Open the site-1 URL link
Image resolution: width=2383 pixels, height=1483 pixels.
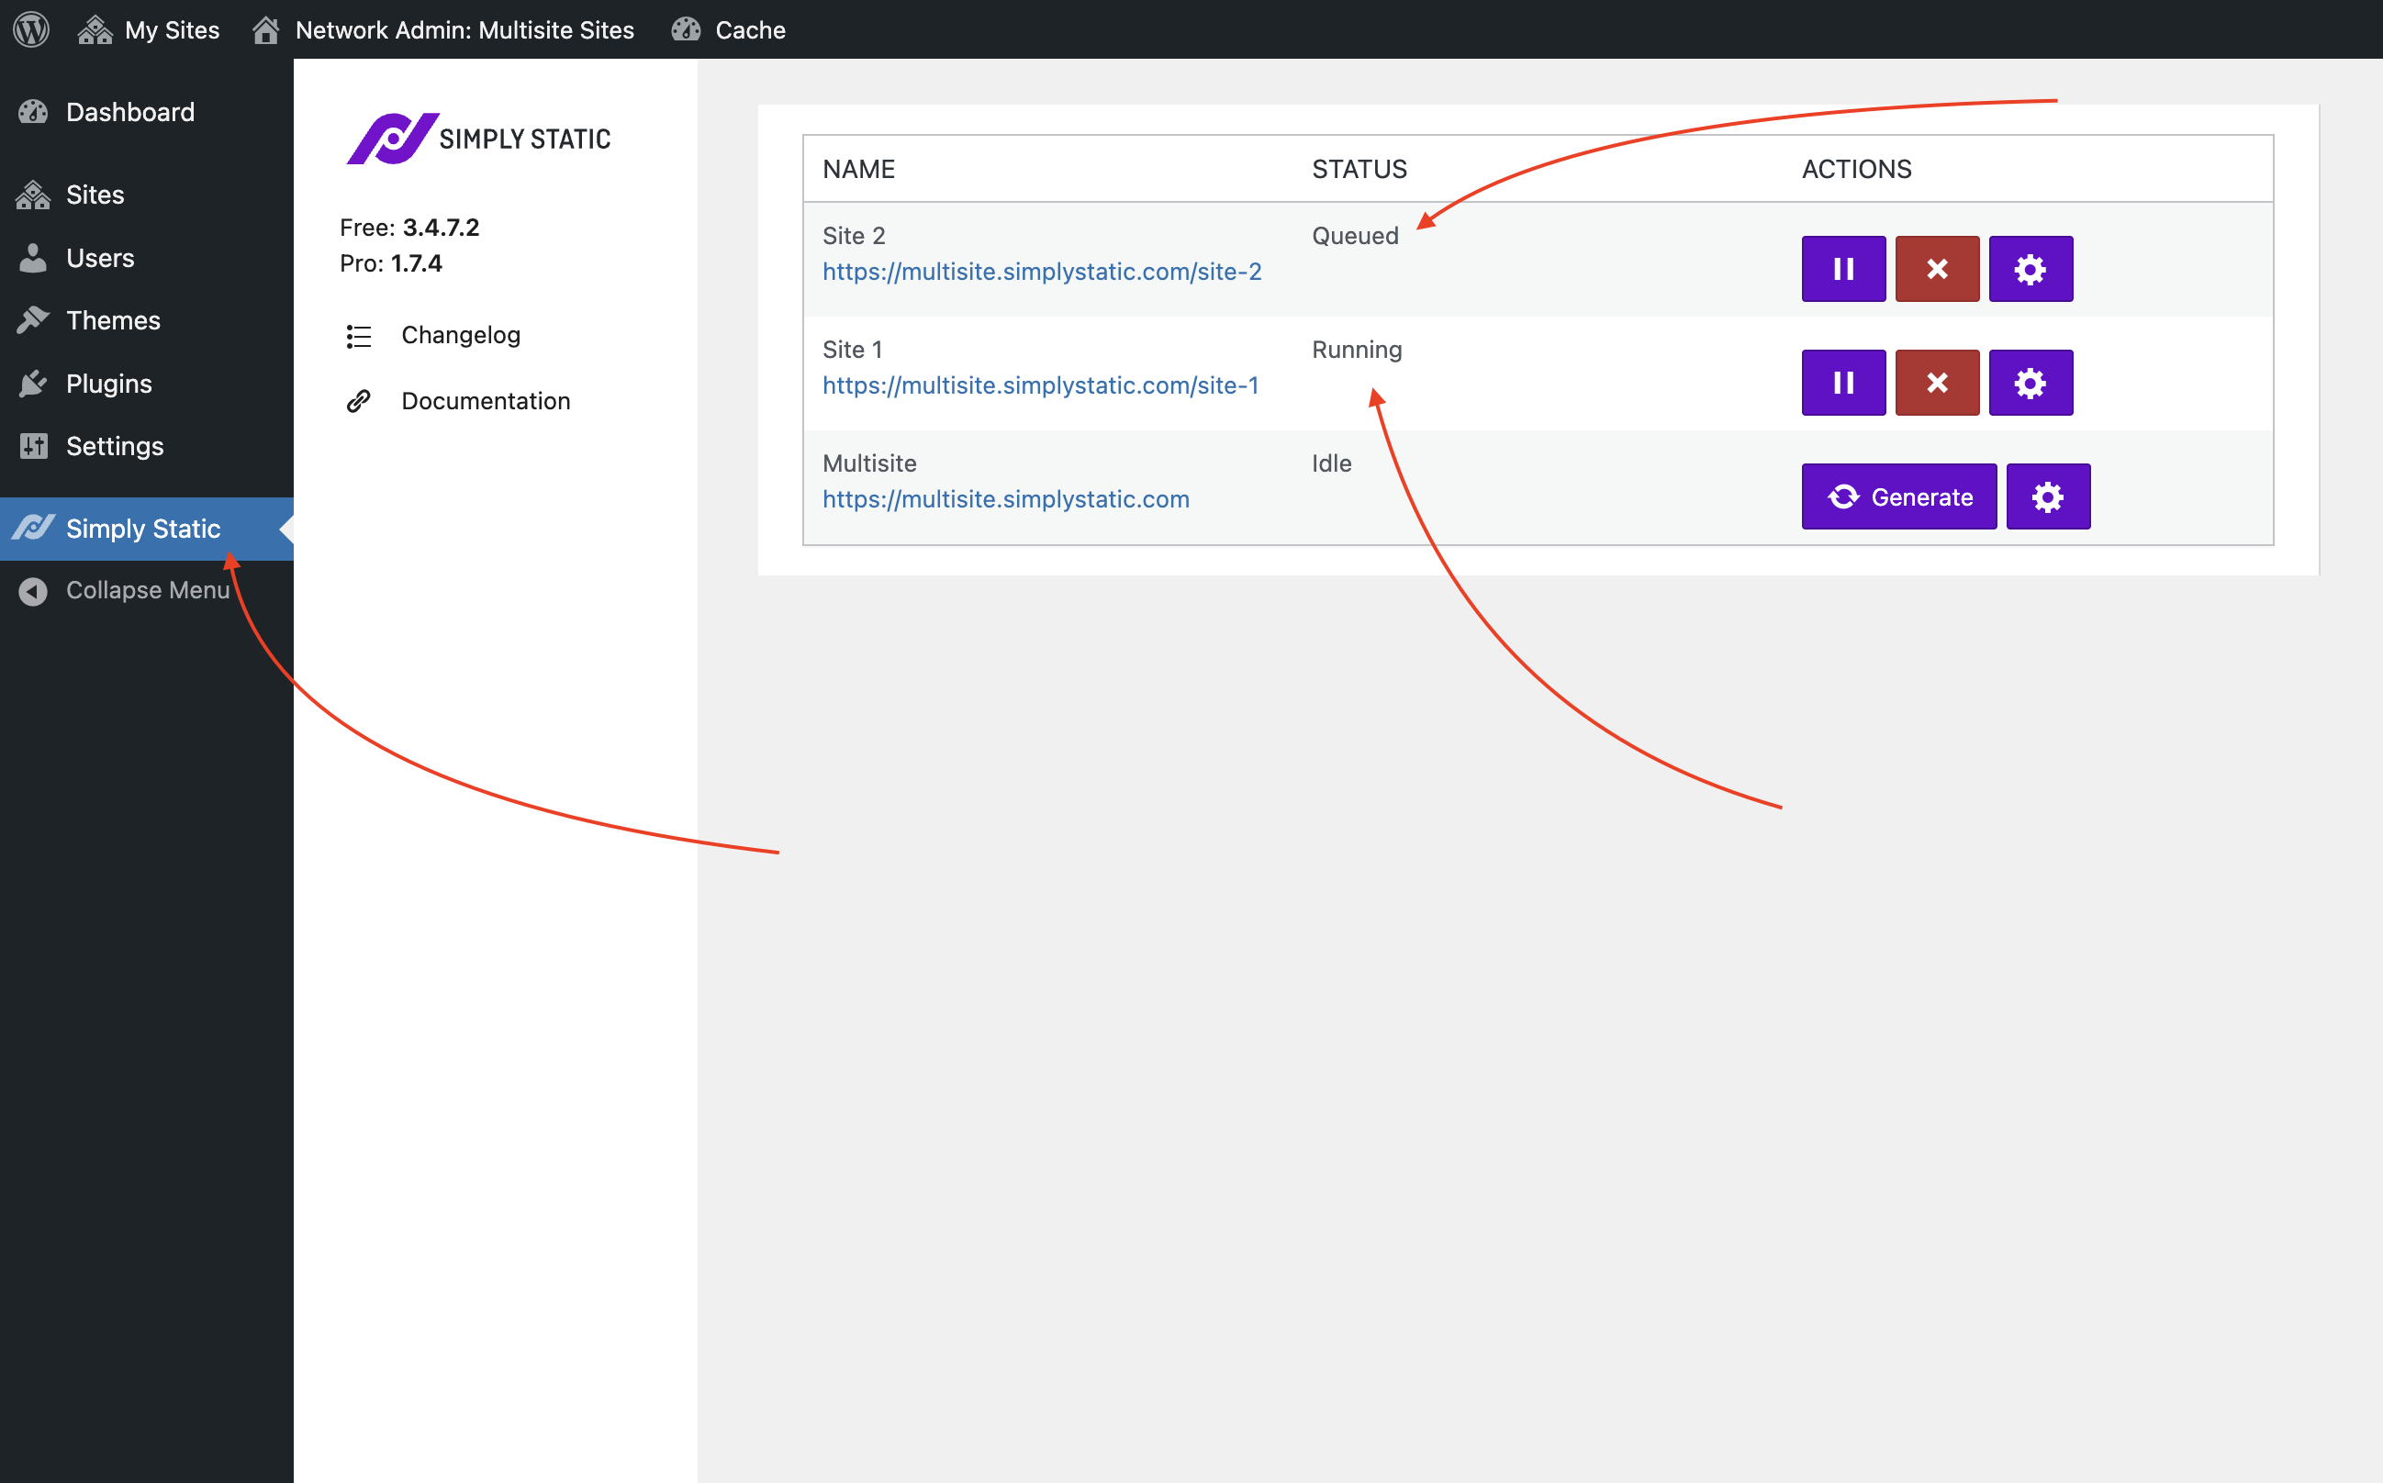coord(1040,385)
